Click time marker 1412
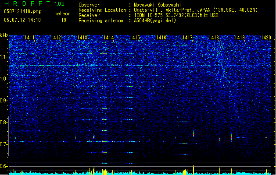This screenshot has height=175, width=276. pos(56,38)
